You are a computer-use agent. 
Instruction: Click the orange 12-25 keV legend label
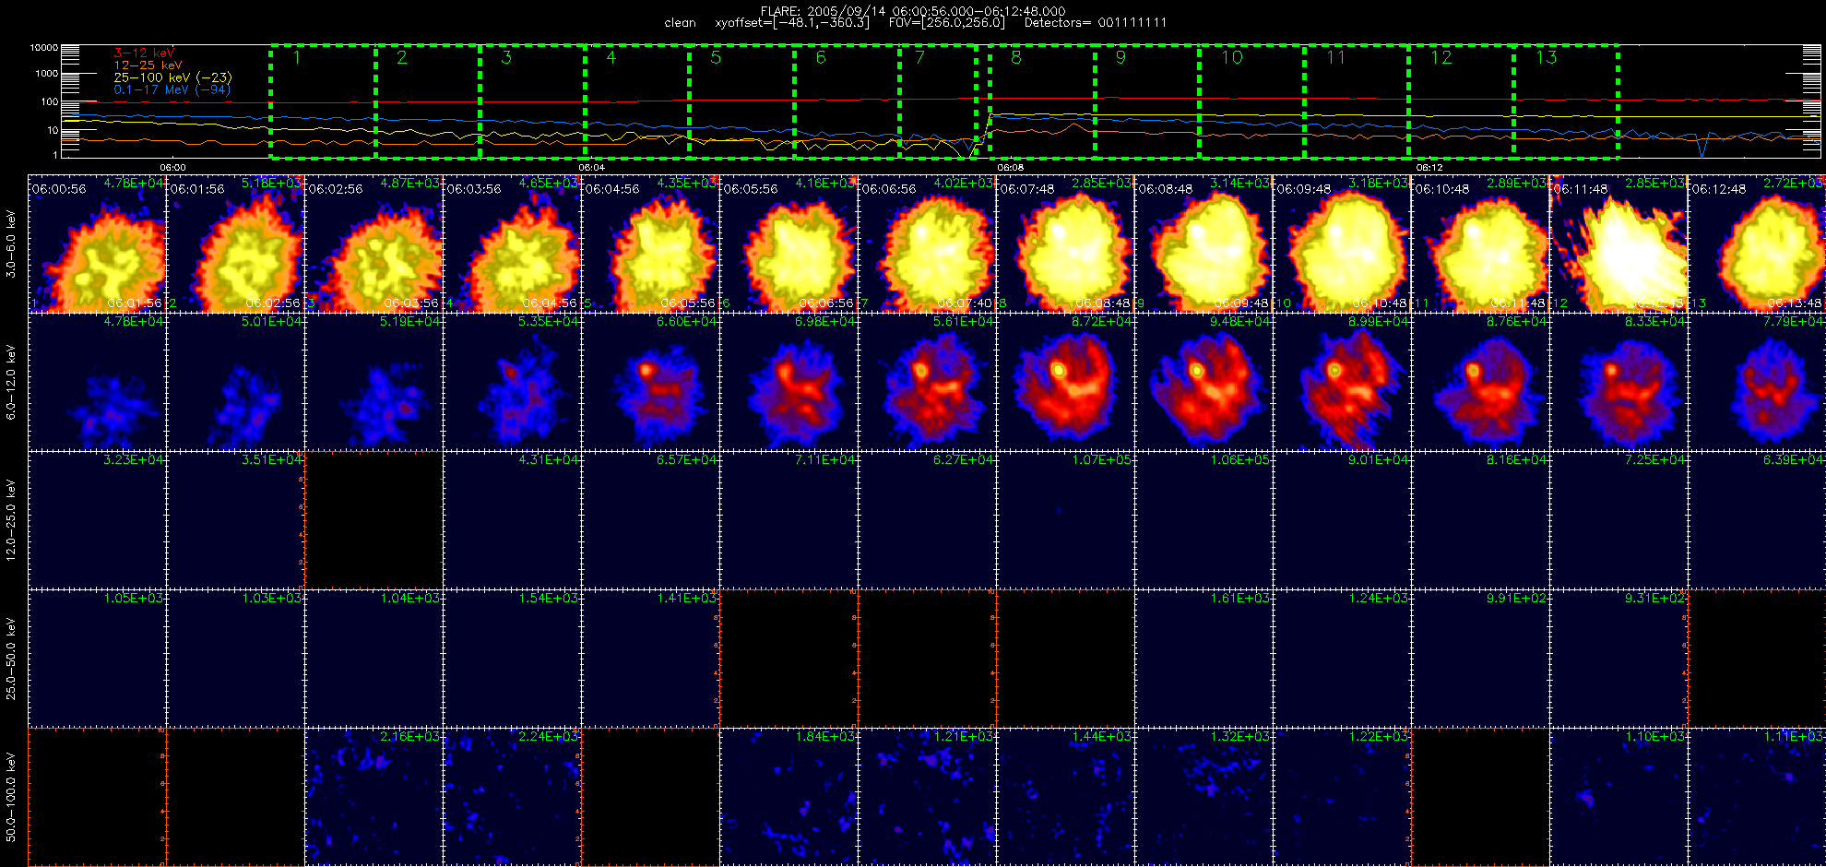click(x=148, y=65)
